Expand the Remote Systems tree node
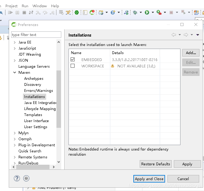 point(15,157)
